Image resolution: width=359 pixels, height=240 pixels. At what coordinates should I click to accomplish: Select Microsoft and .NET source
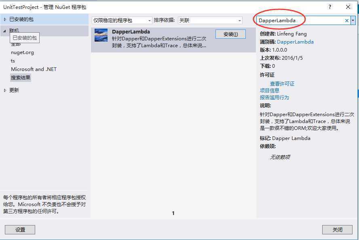tap(34, 69)
